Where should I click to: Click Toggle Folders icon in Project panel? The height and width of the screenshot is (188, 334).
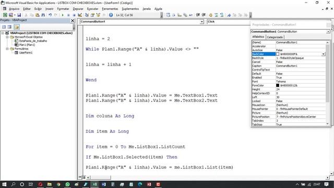(17, 27)
